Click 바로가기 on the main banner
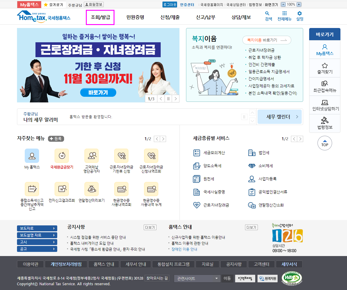Image resolution: width=347 pixels, height=290 pixels. [98, 92]
